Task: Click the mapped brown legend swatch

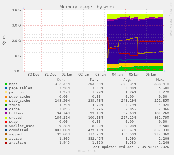Action: tap(6, 134)
